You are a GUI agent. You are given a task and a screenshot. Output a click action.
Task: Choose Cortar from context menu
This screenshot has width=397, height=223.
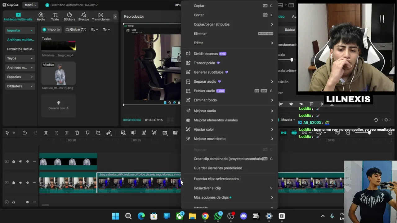[x=230, y=15]
